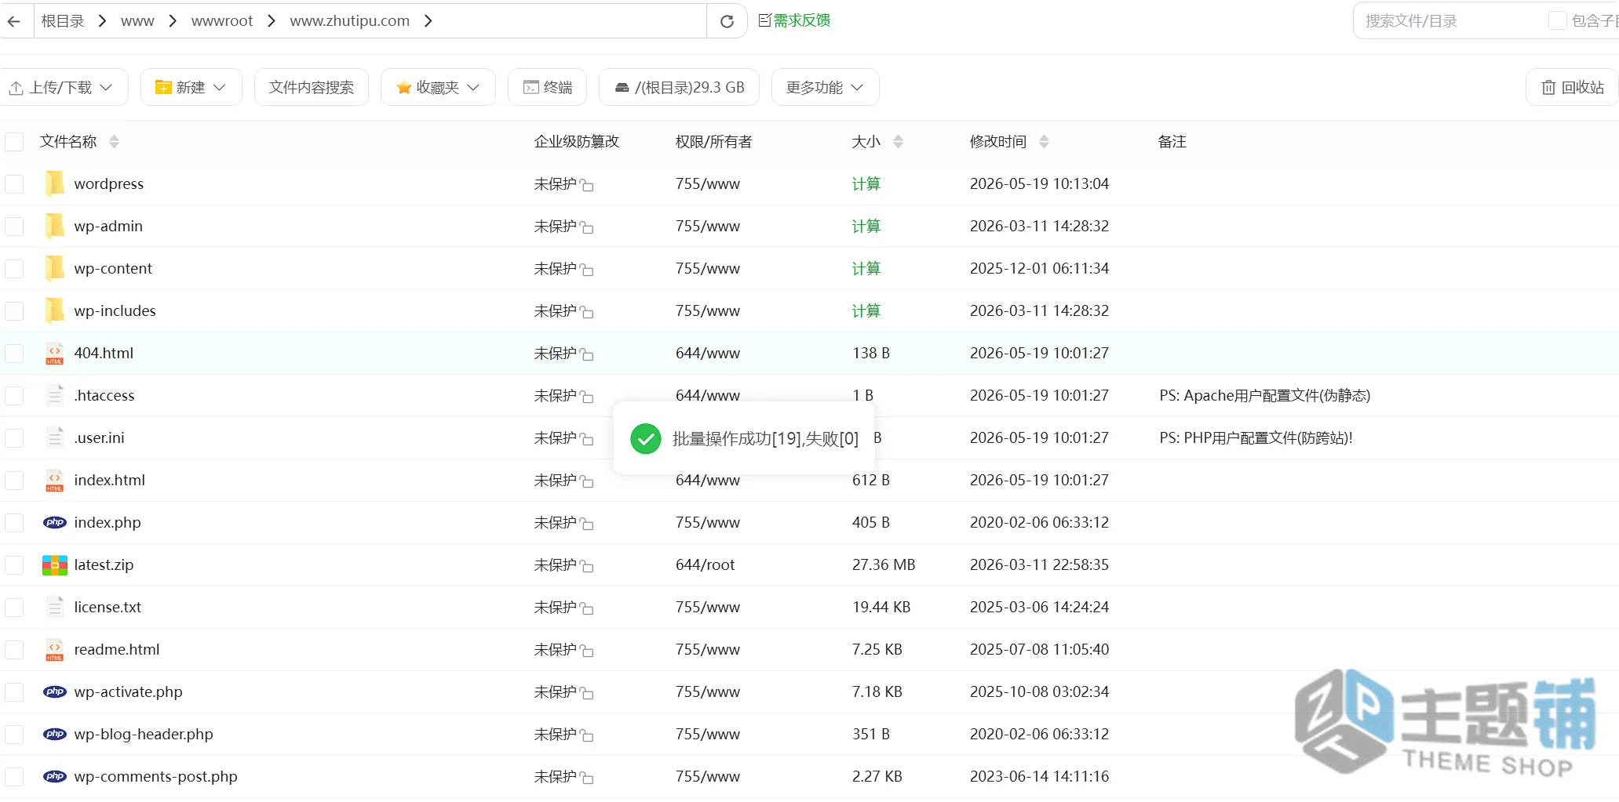Screen dimensions: 1619x802
Task: Click the 文件内容搜索 button
Action: 312,87
